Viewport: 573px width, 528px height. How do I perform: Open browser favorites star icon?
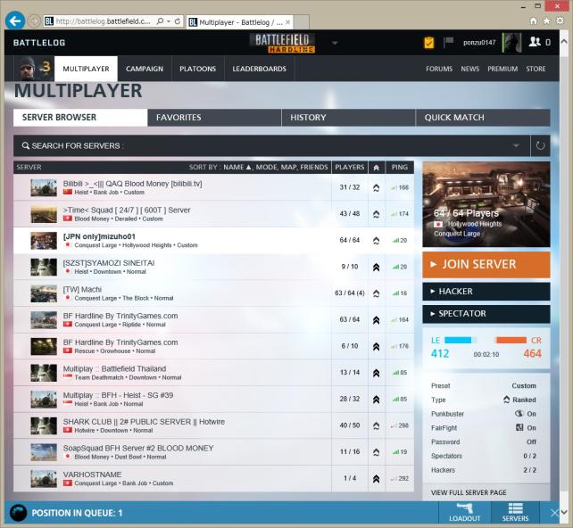[x=547, y=21]
